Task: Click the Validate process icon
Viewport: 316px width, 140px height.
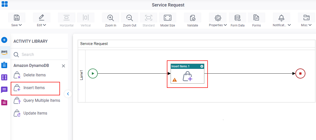Action: pos(193,18)
